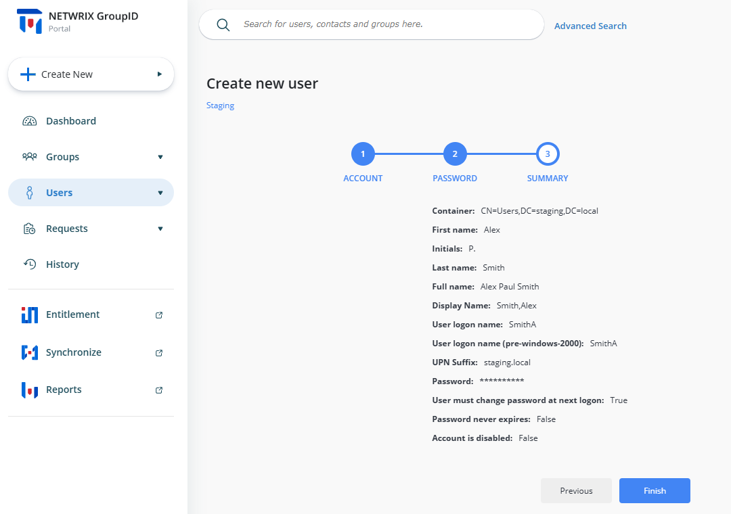The height and width of the screenshot is (514, 731).
Task: Click the Entitlement external-link icon
Action: click(158, 314)
